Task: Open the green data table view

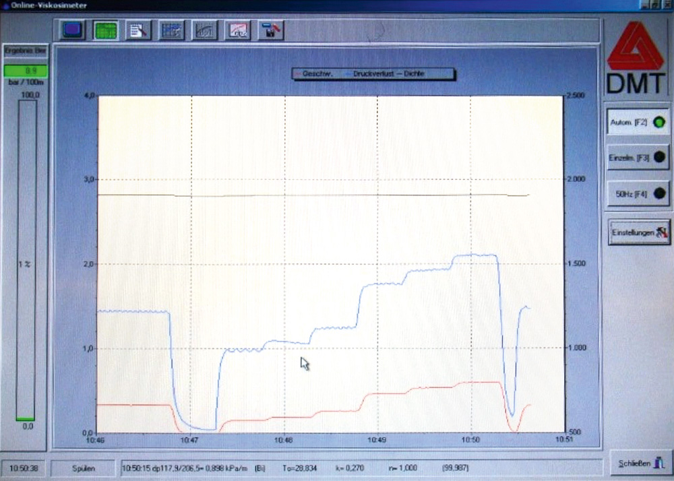Action: click(x=104, y=30)
